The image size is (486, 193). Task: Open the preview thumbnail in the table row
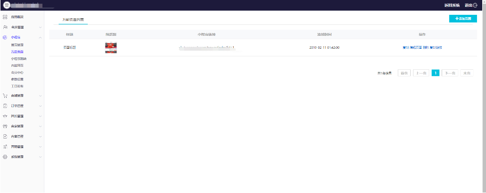coord(111,48)
